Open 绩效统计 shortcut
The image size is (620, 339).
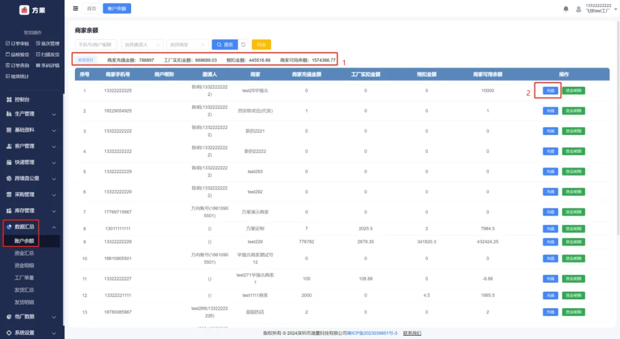18,77
